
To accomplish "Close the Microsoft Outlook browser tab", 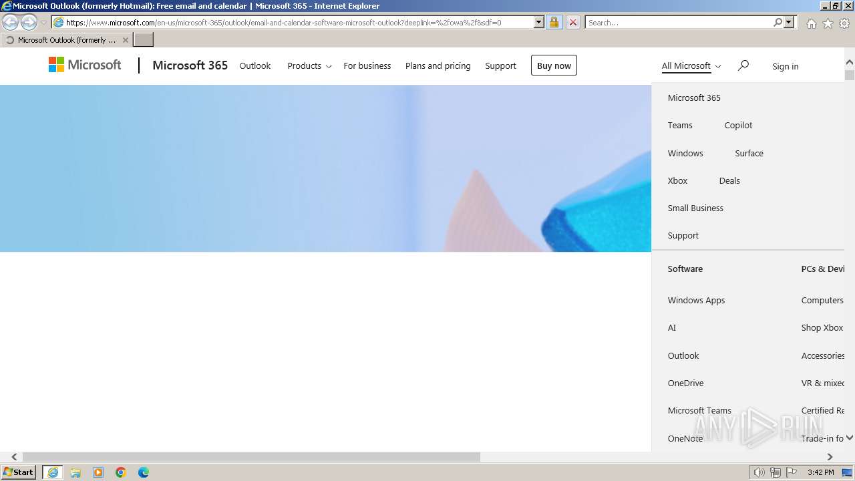I will (x=125, y=40).
